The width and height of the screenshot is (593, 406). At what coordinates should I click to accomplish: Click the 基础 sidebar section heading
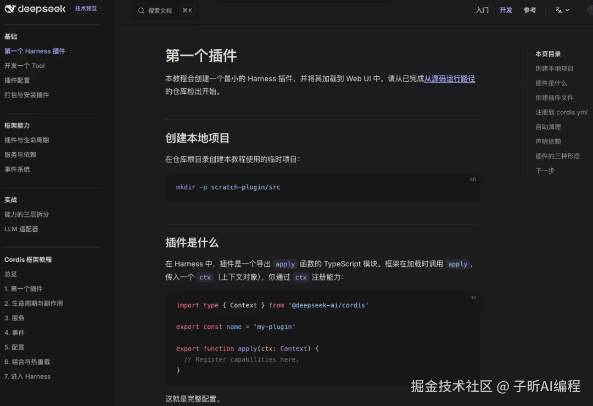pyautogui.click(x=10, y=37)
